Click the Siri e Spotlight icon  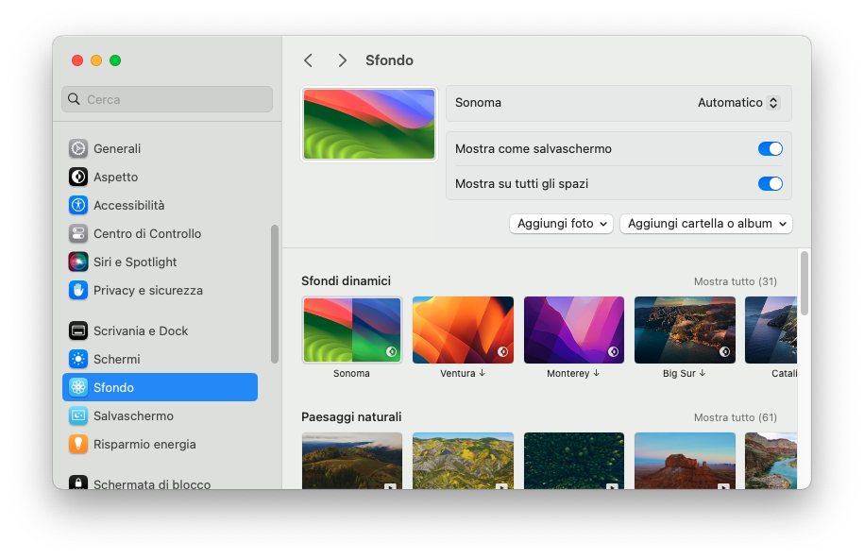pyautogui.click(x=78, y=262)
